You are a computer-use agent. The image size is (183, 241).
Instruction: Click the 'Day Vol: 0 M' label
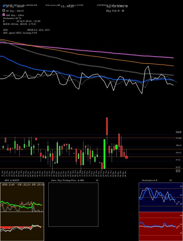pyautogui.click(x=115, y=11)
